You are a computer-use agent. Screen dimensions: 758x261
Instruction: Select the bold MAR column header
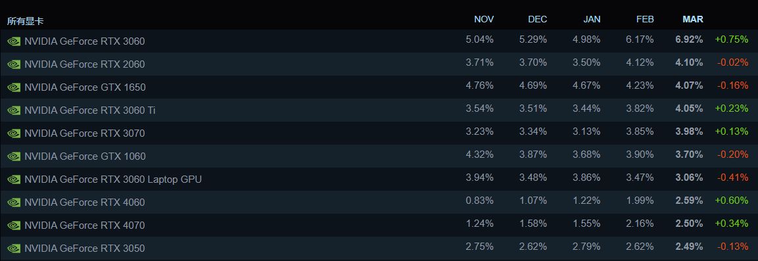[x=693, y=19]
